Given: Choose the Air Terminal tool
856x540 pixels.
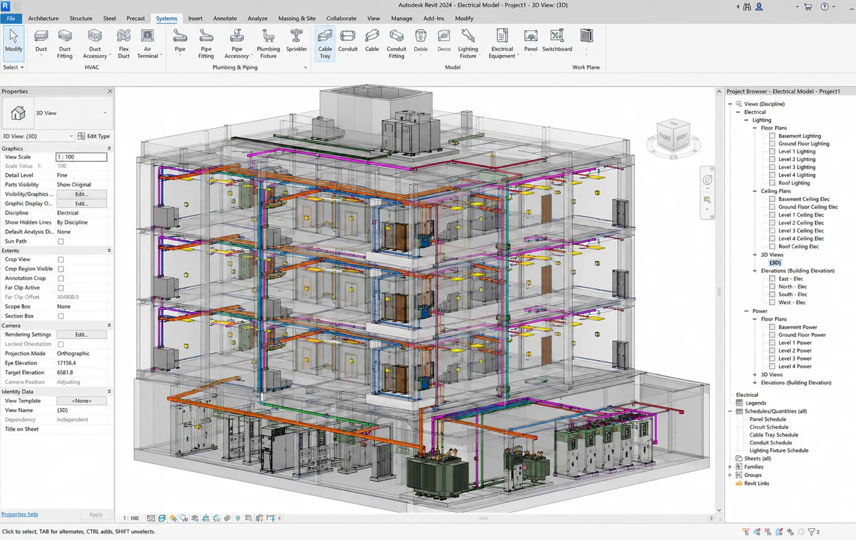Looking at the screenshot, I should click(148, 43).
